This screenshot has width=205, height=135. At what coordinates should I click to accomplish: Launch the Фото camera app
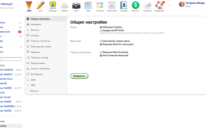[76, 6]
